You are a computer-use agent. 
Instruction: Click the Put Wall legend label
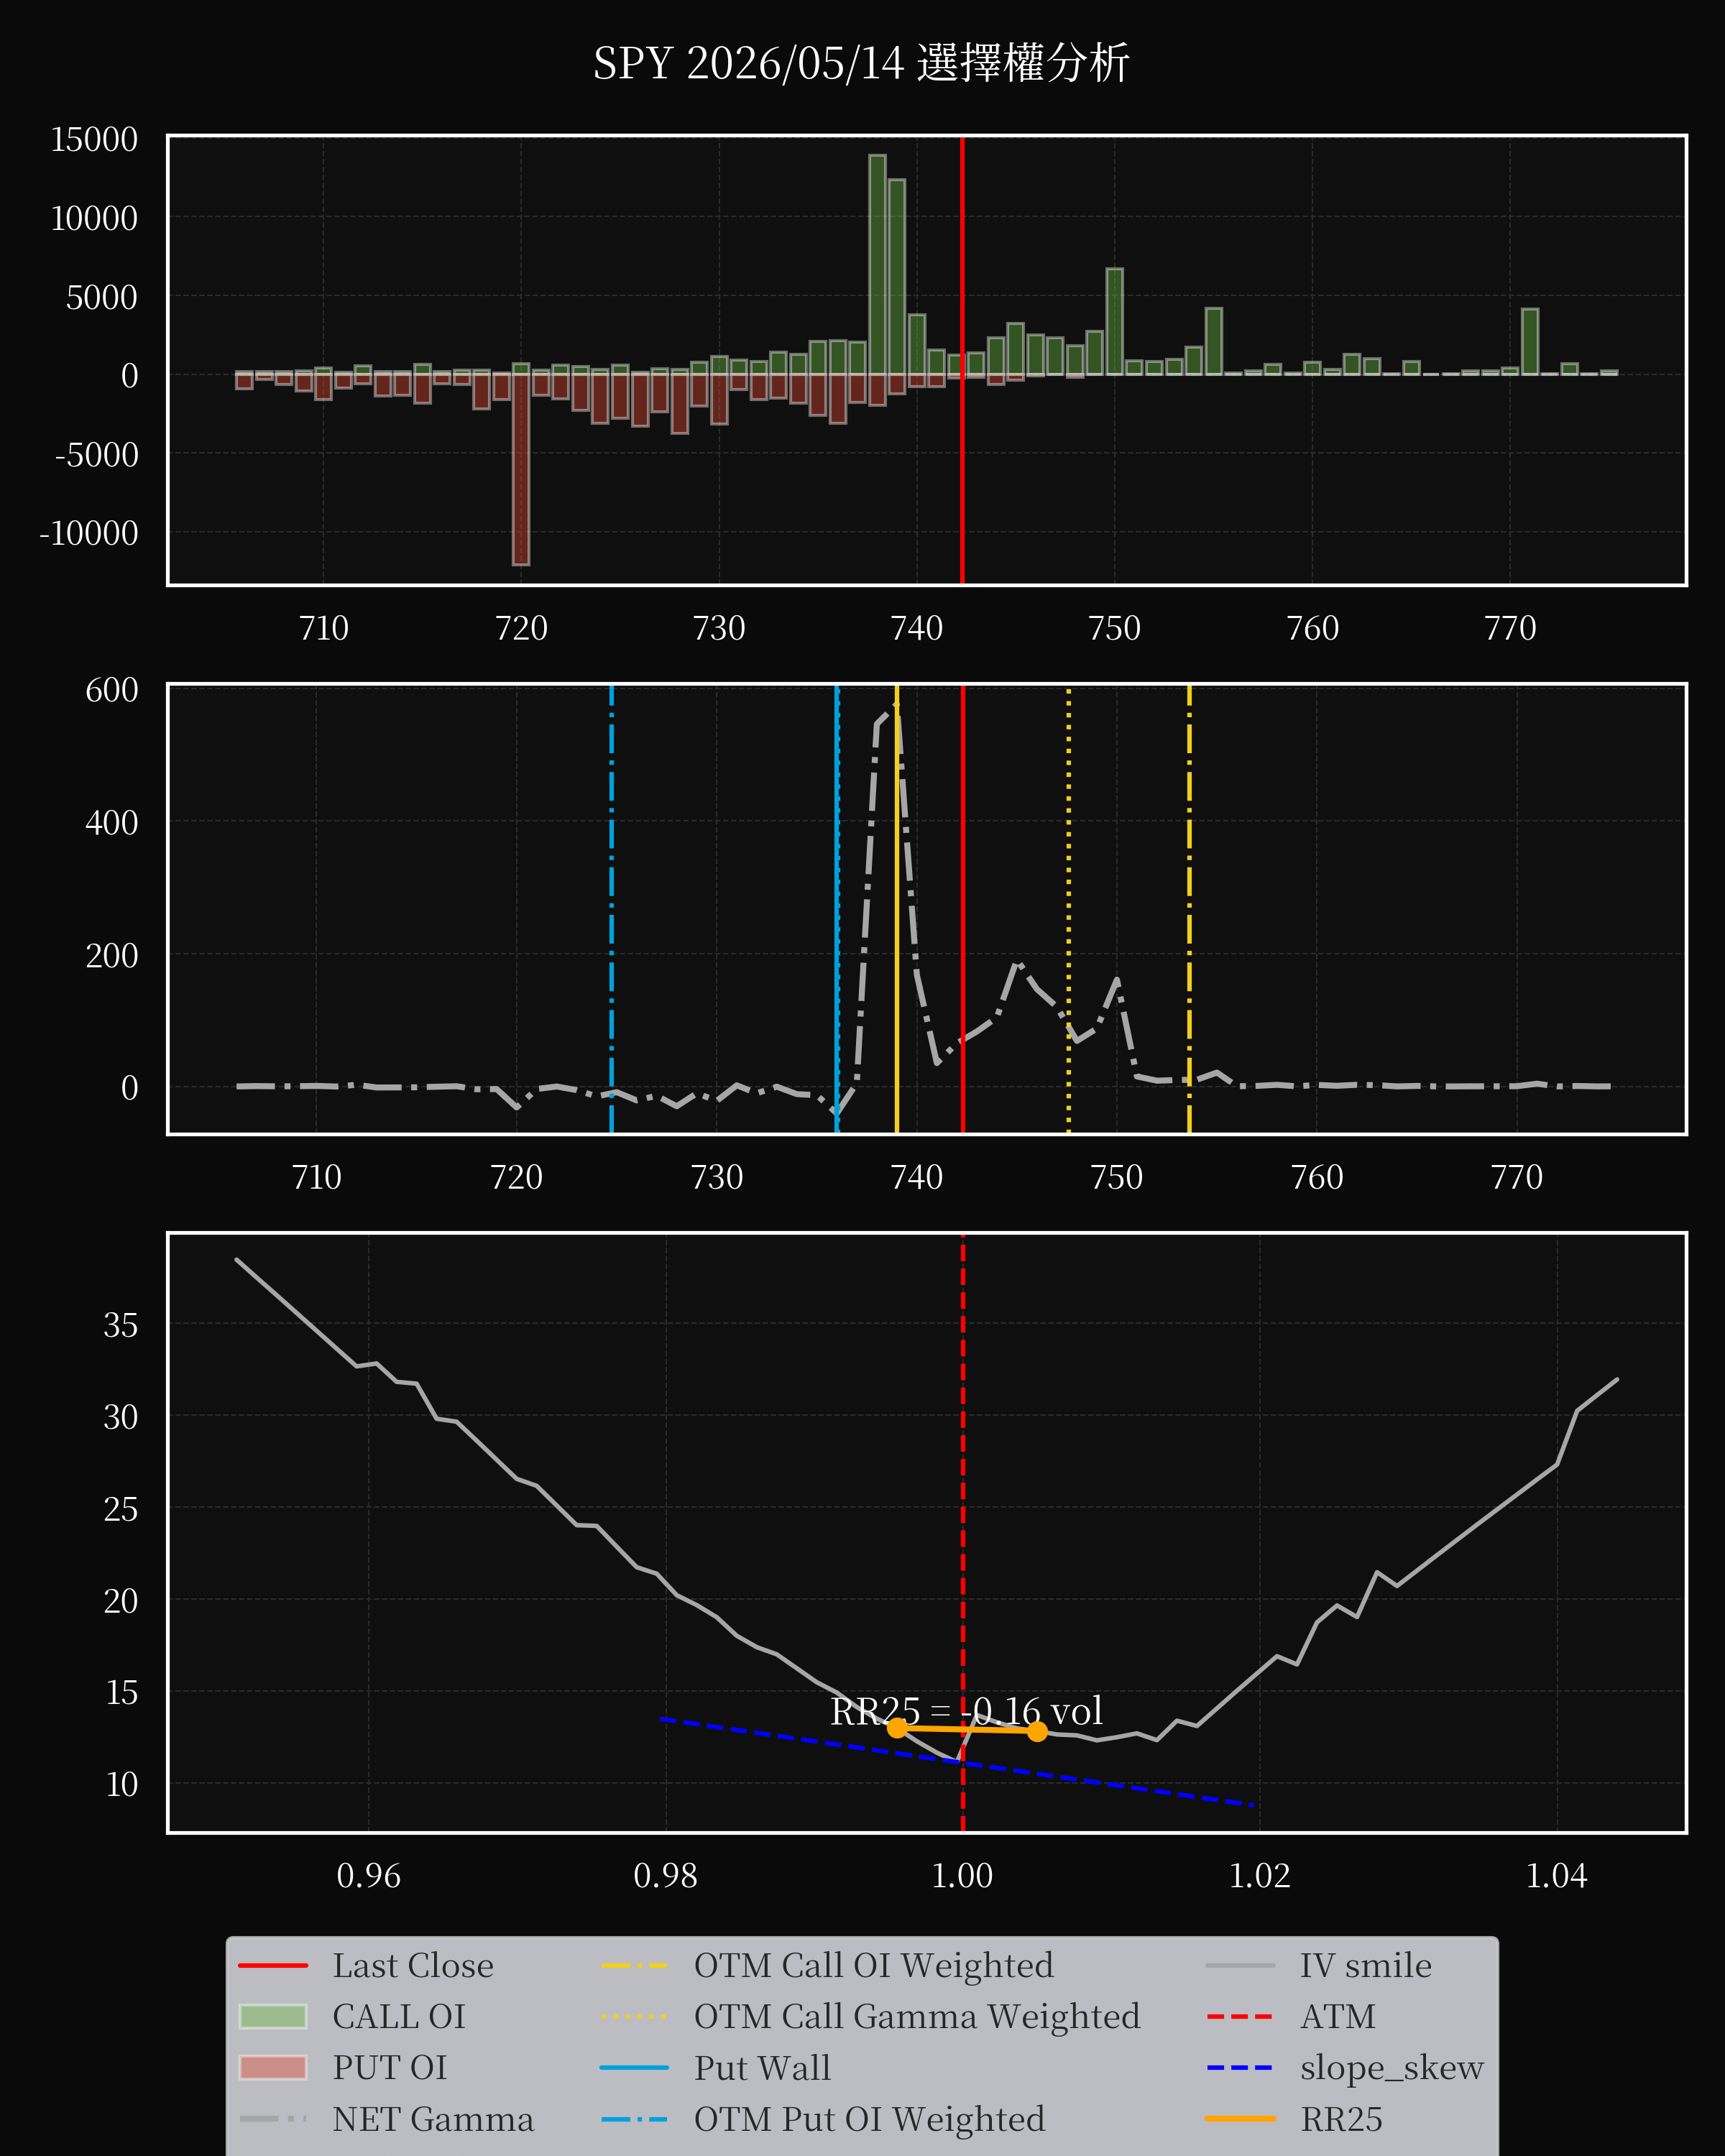pyautogui.click(x=763, y=2068)
